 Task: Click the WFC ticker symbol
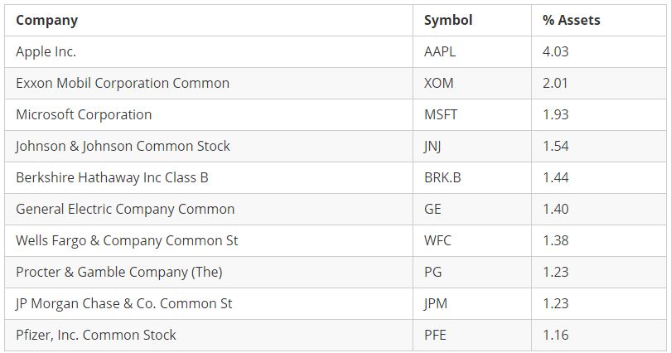(438, 240)
